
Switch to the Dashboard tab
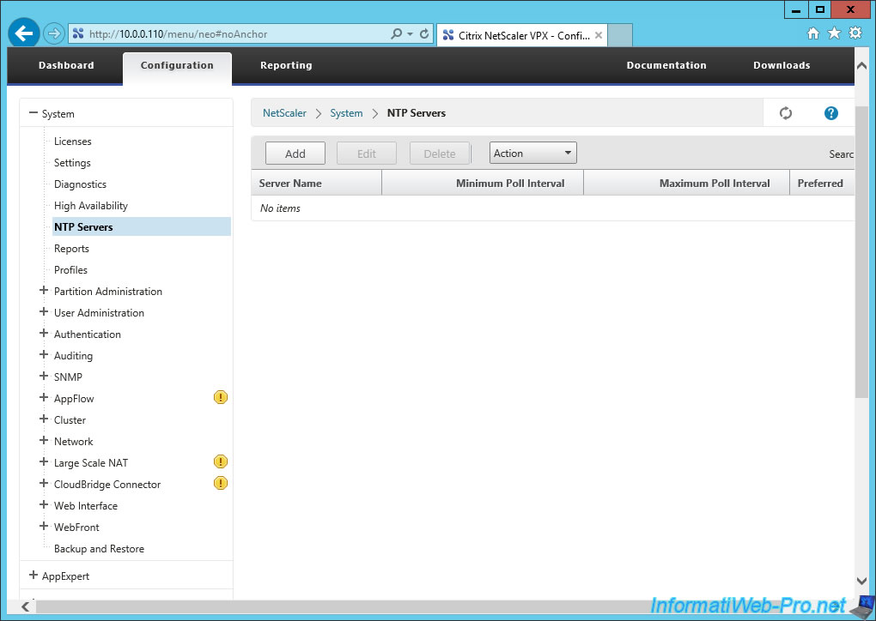click(66, 65)
